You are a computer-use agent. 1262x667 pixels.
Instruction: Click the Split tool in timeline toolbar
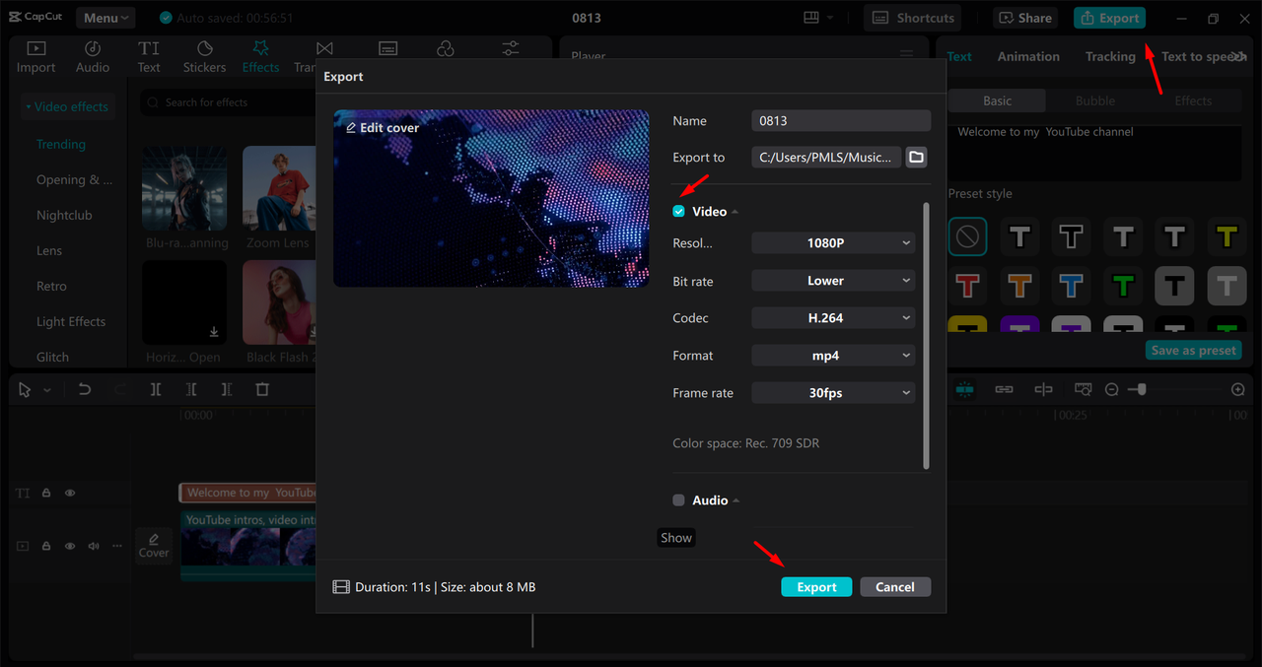pyautogui.click(x=156, y=389)
